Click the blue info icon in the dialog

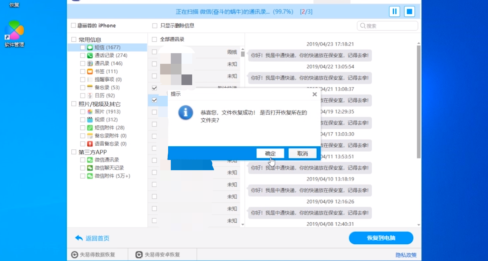pos(186,113)
